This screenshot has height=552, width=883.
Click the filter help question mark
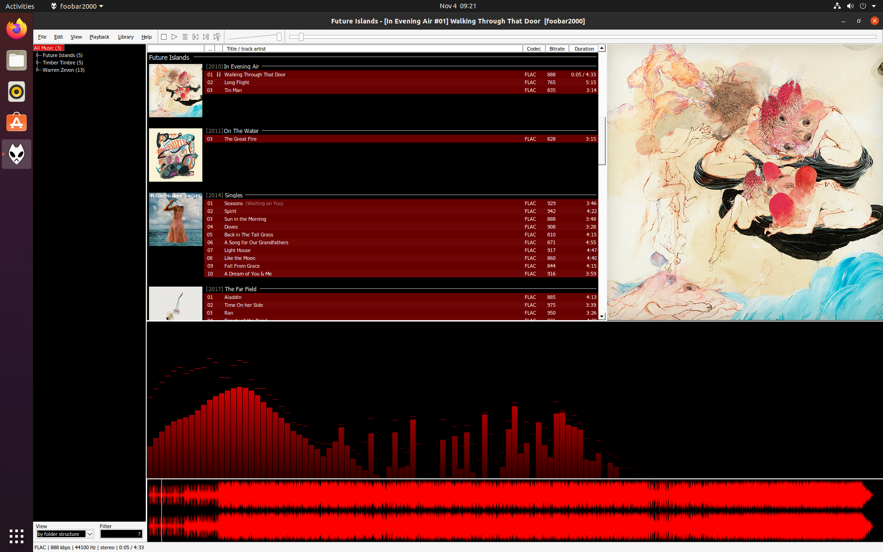(139, 534)
